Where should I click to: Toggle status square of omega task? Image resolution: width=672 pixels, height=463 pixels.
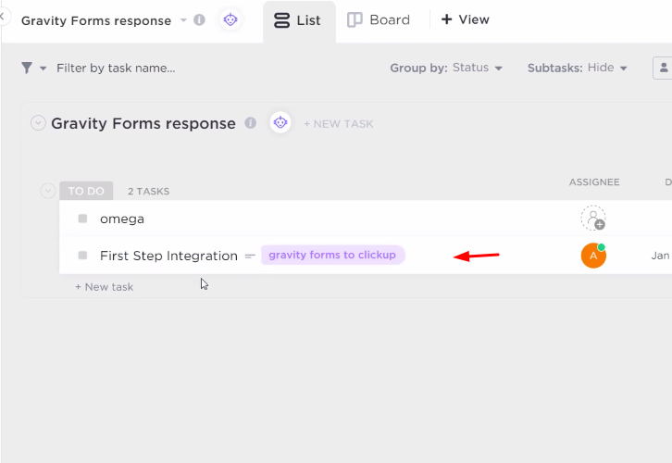pyautogui.click(x=82, y=219)
